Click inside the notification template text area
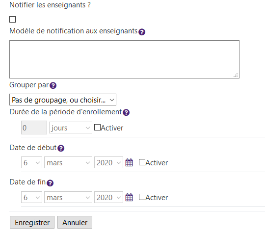The image size is (265, 232). [124, 59]
